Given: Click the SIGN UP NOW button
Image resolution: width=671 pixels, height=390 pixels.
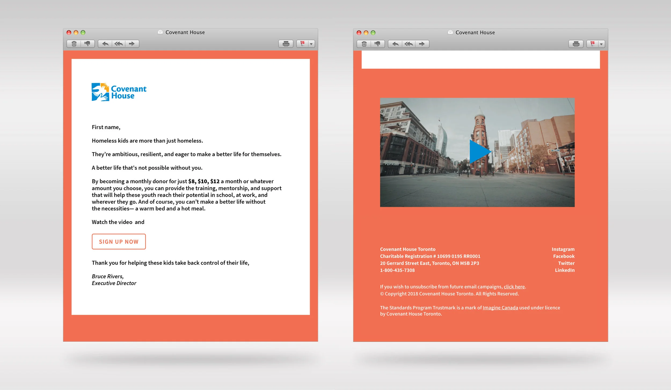Looking at the screenshot, I should (x=119, y=242).
